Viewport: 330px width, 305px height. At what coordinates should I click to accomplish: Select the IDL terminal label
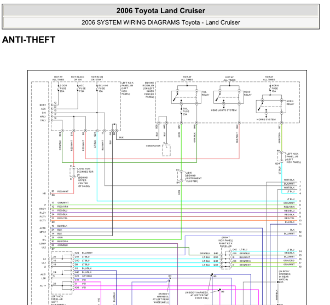[x=44, y=239]
